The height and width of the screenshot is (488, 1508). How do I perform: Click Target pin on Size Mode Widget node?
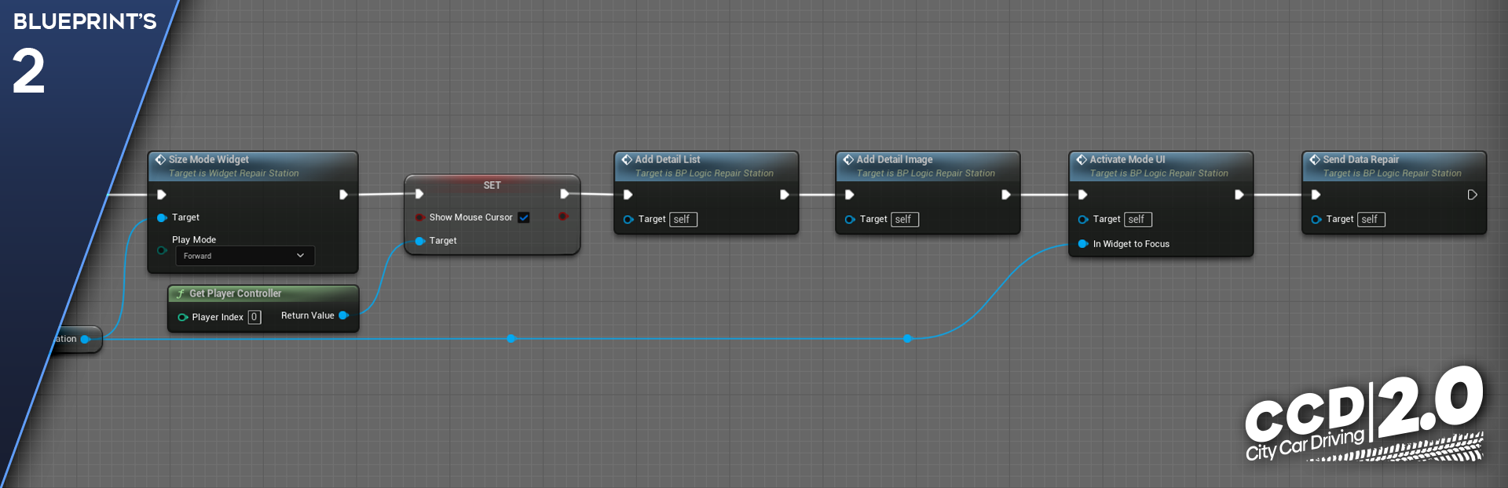162,217
